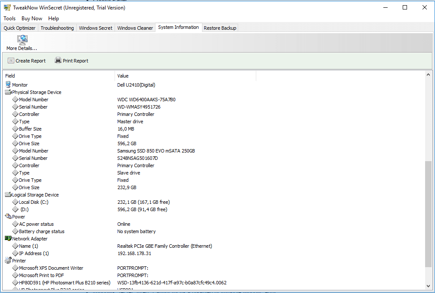This screenshot has height=293, width=435.
Task: Select the Physical Storage Device drive icon
Action: point(8,92)
